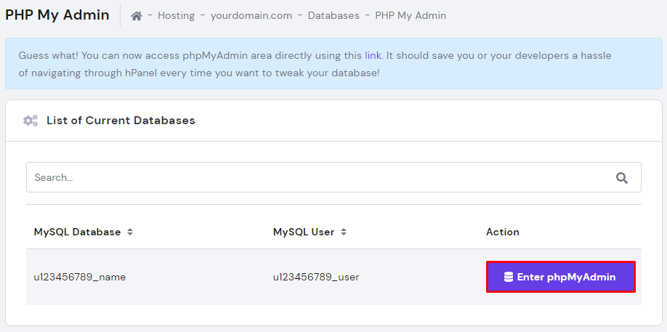Click the PHP My Admin page title

(57, 15)
